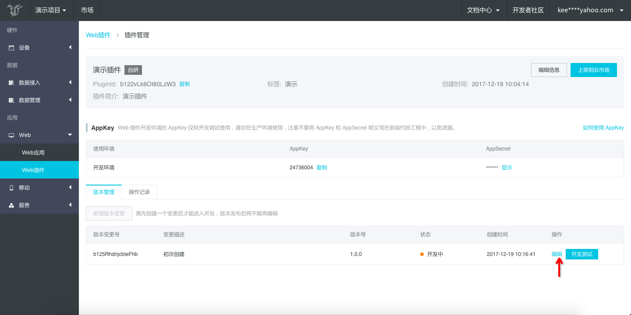Open the kee****yahoo.com account dropdown

590,10
